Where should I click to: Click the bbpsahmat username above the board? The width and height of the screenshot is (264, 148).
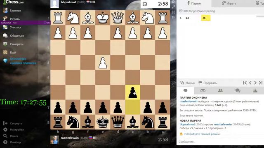click(68, 2)
